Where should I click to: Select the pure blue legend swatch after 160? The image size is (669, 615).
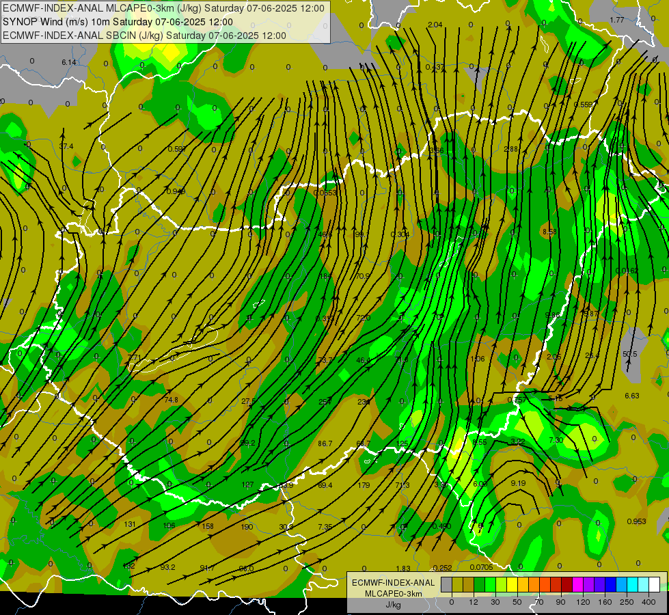[610, 585]
